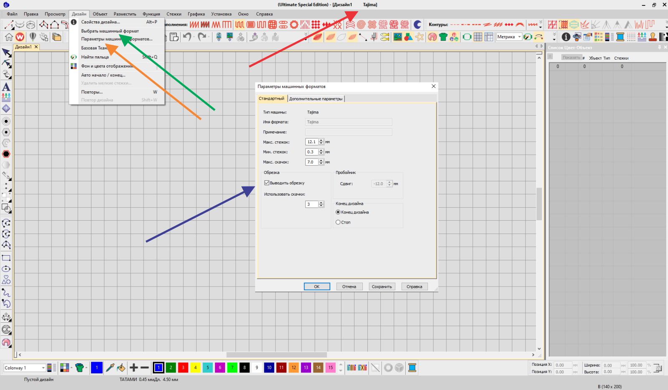Click the red W Wilcom icon
The height and width of the screenshot is (390, 668).
coord(20,37)
